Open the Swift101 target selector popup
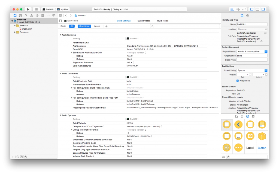 [71, 21]
